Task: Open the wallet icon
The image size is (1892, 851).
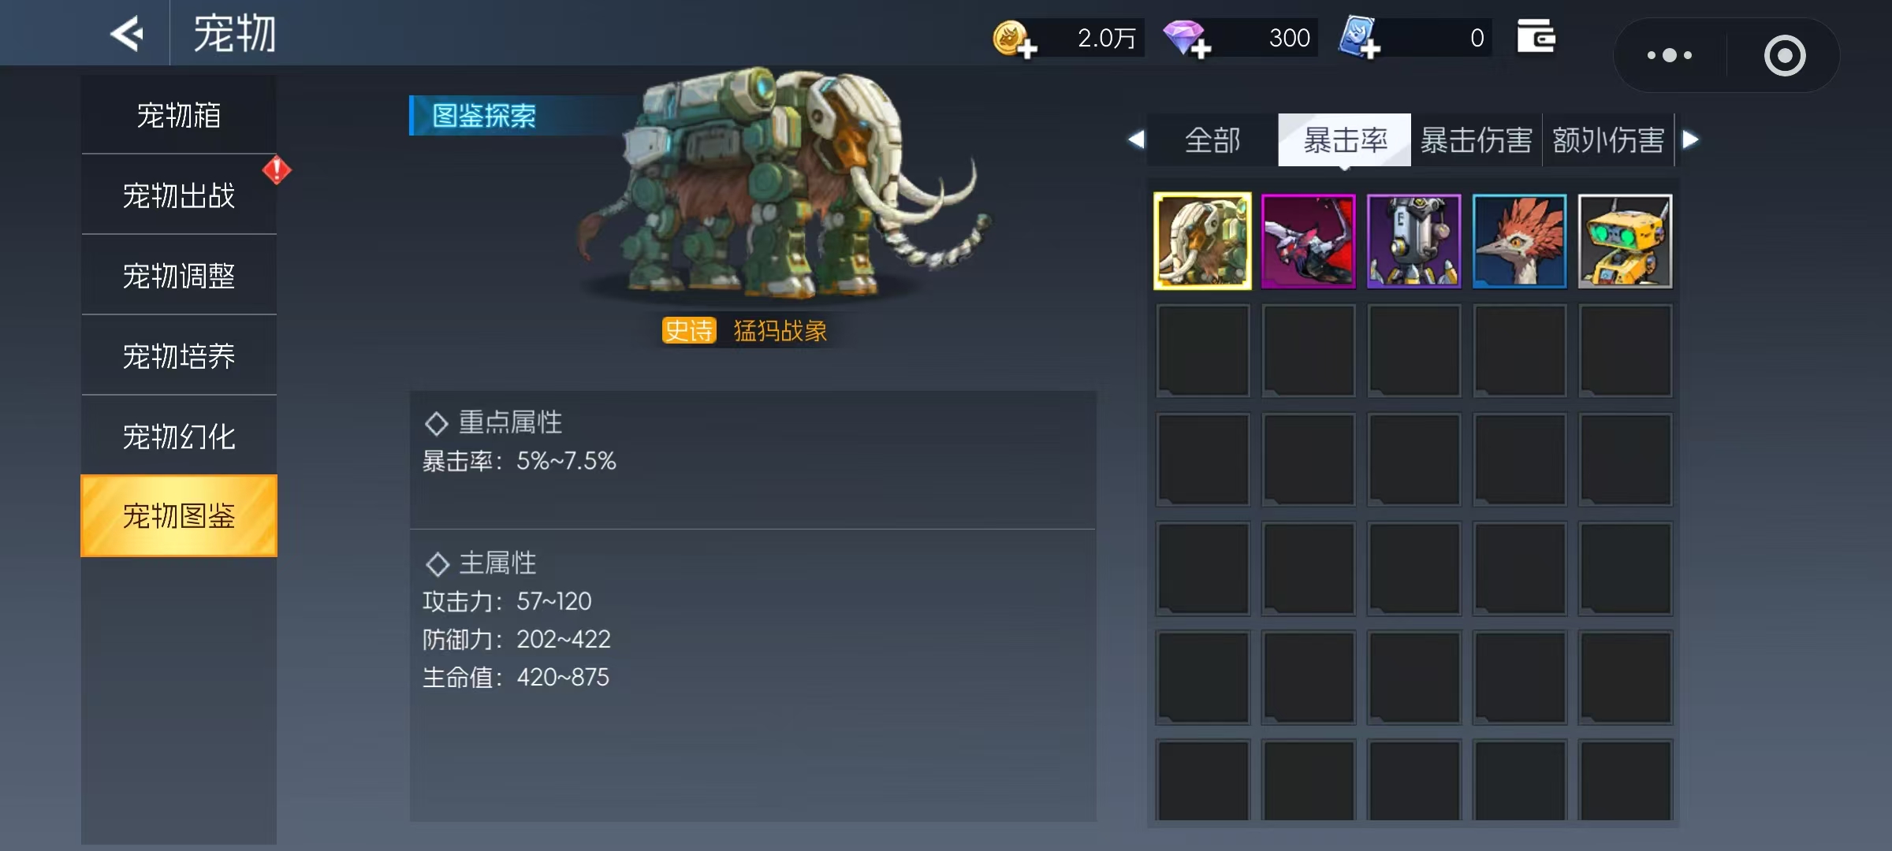Action: point(1536,36)
